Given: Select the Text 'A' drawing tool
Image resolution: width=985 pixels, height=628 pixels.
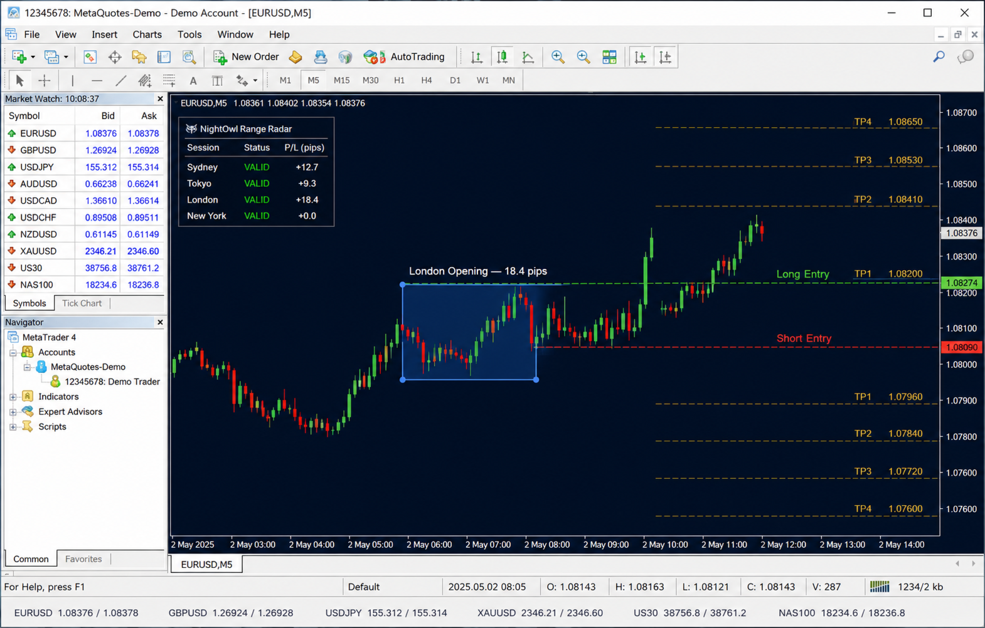Looking at the screenshot, I should click(193, 80).
